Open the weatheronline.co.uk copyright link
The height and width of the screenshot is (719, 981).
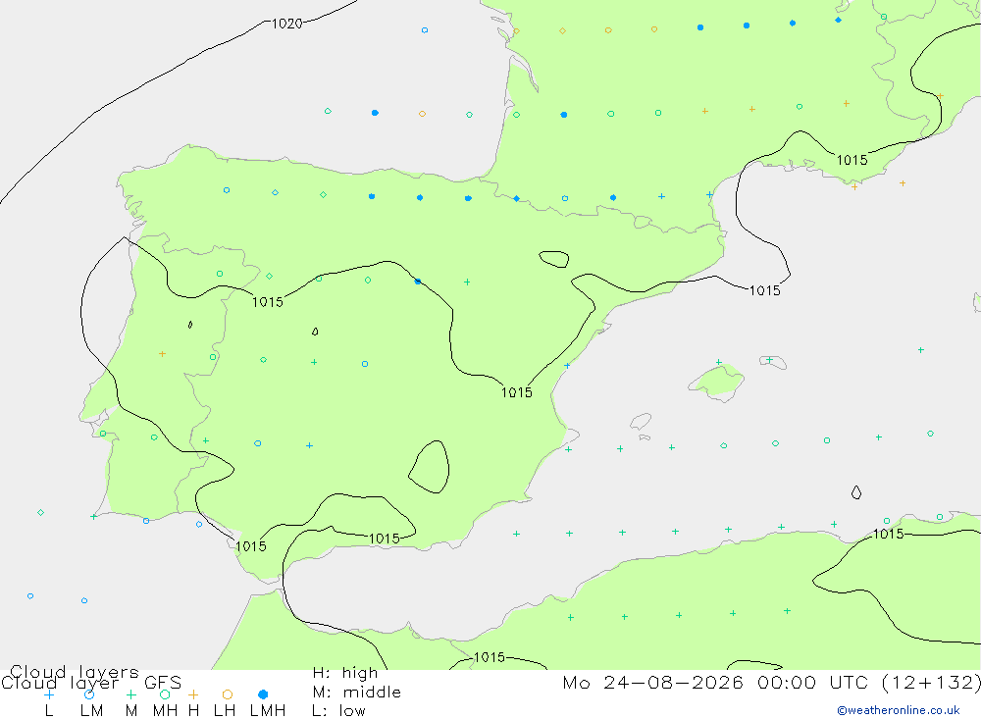coord(899,710)
